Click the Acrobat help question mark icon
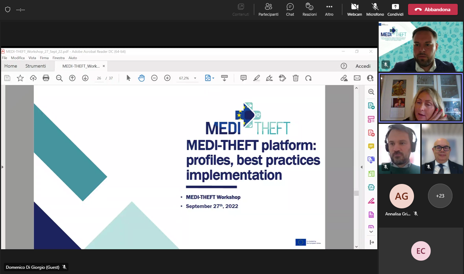The image size is (464, 274). pyautogui.click(x=344, y=66)
